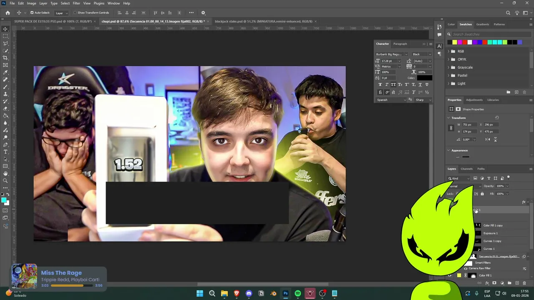534x300 pixels.
Task: Apply All Caps in Character panel
Action: click(393, 85)
